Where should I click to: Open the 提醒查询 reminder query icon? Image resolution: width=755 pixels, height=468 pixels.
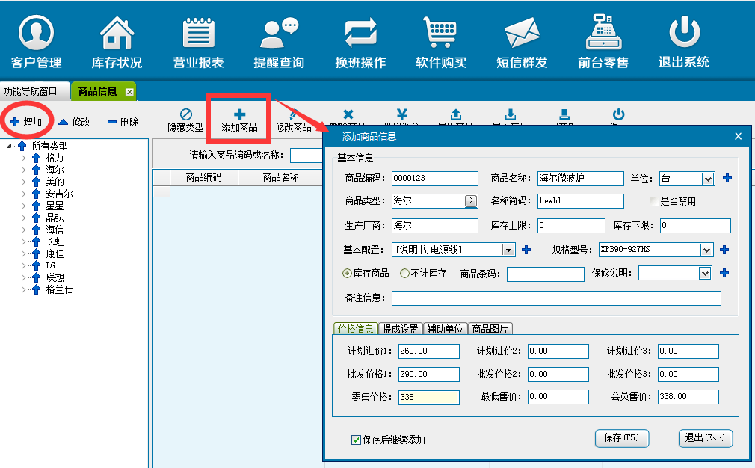[279, 34]
